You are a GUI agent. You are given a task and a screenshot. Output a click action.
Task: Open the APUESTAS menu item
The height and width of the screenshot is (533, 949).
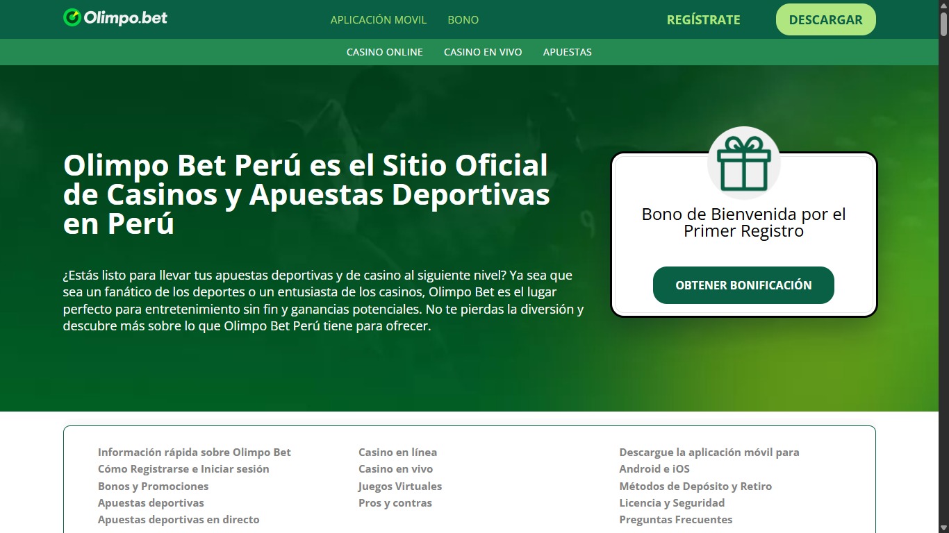click(568, 52)
